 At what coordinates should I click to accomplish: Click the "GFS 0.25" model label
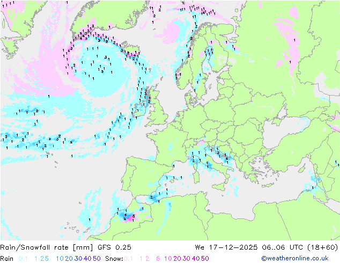tap(114, 247)
